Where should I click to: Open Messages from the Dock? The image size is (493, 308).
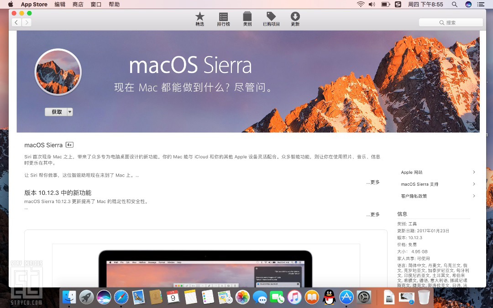(x=260, y=297)
